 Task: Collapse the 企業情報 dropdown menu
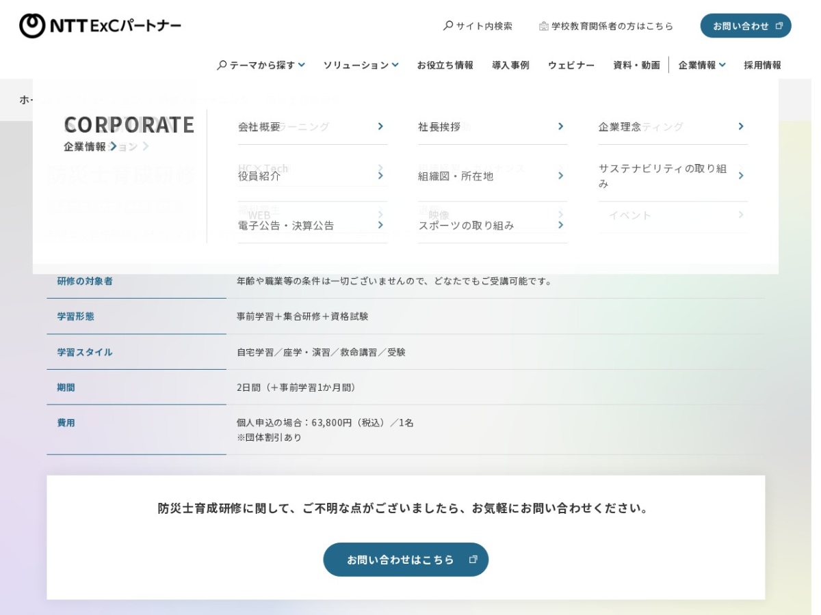coord(702,65)
